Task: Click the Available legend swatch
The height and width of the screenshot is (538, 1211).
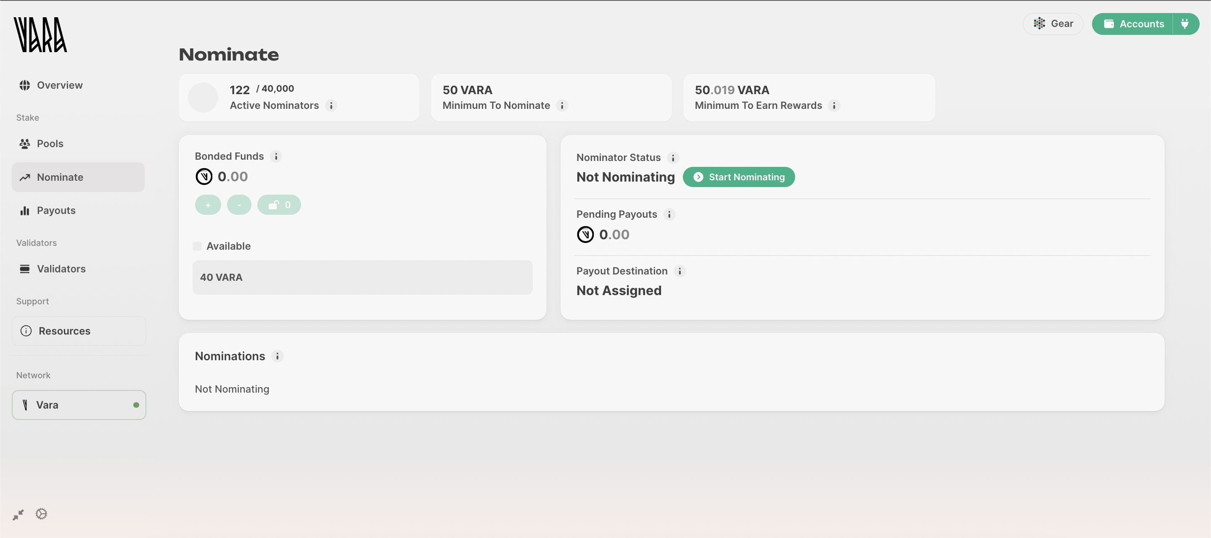Action: pyautogui.click(x=198, y=246)
